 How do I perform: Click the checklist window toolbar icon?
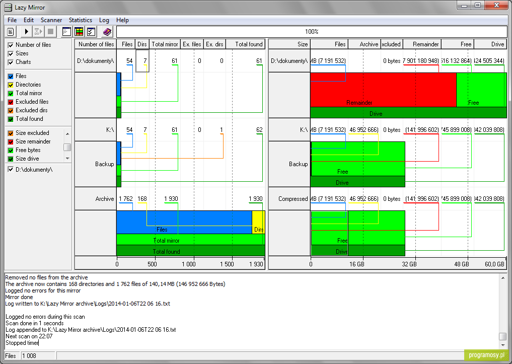pos(92,32)
